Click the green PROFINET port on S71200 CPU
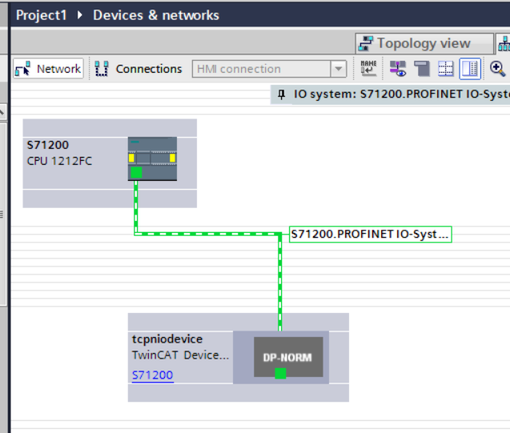This screenshot has width=510, height=433. (136, 173)
